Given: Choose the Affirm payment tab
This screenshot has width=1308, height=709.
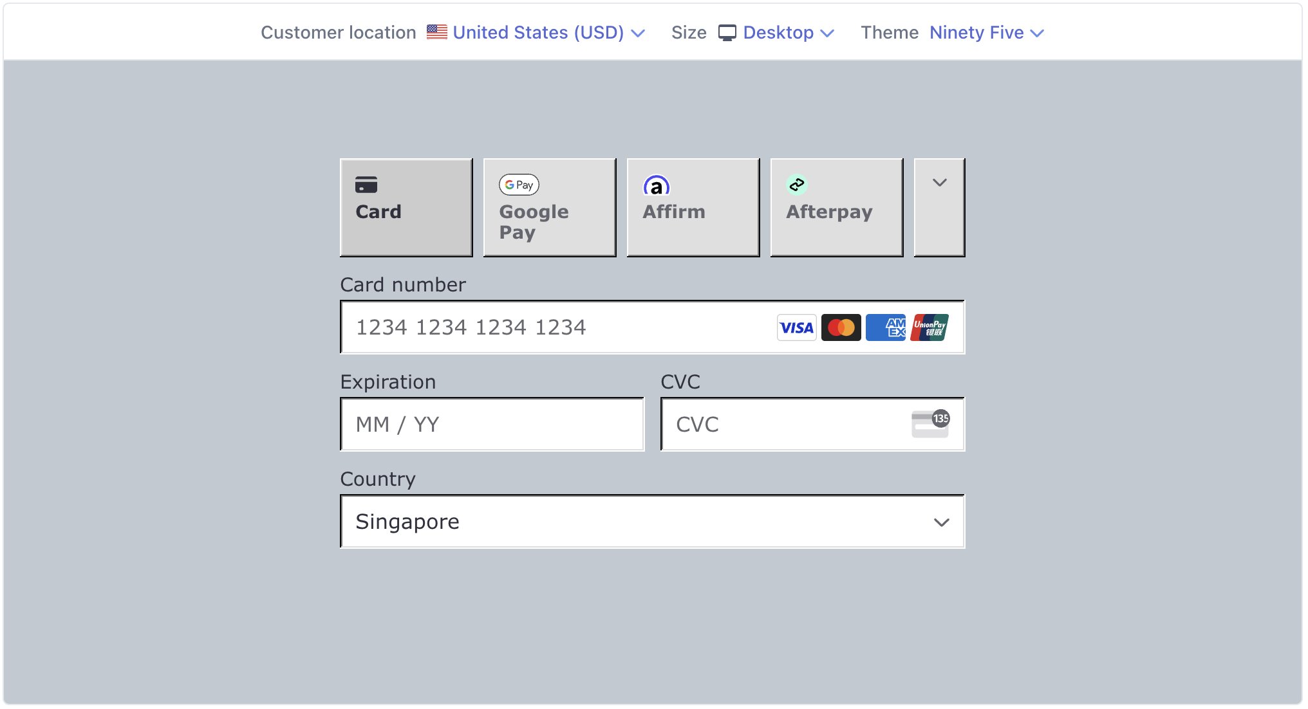Looking at the screenshot, I should [x=693, y=207].
